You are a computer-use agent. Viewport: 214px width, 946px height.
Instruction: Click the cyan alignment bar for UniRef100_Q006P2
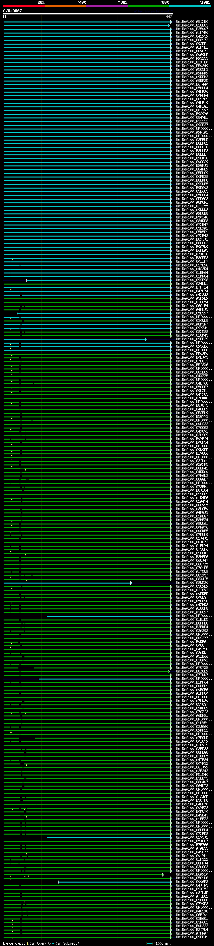[114, 882]
